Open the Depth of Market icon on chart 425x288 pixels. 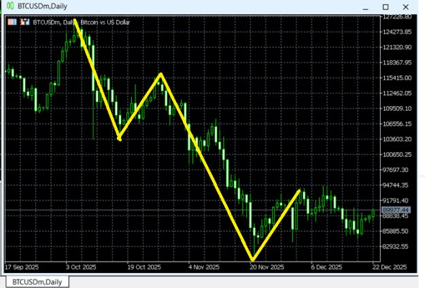tap(12, 22)
